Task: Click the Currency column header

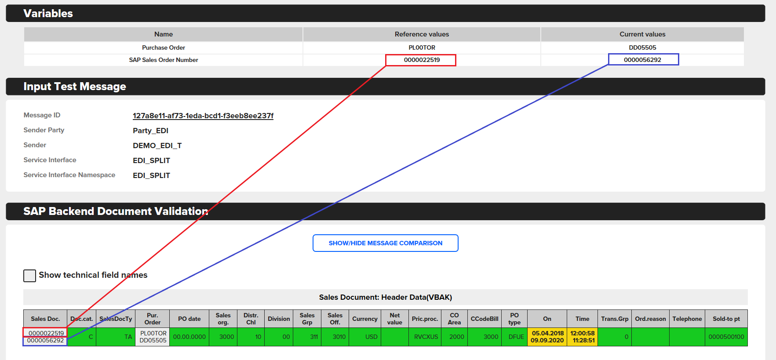Action: tap(364, 319)
